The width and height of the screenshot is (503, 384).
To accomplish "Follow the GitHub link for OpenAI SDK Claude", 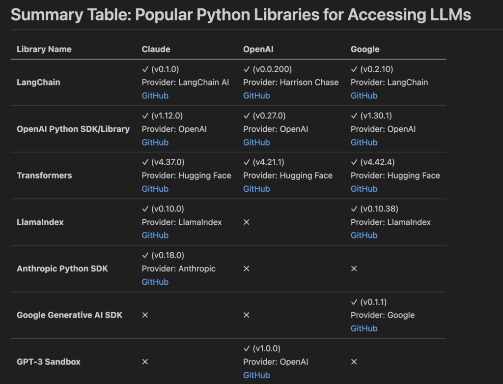I will pyautogui.click(x=155, y=142).
